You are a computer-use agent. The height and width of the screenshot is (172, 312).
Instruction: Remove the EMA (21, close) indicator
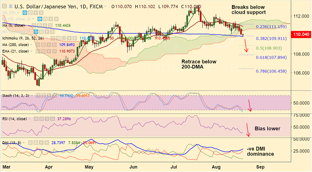tap(54, 51)
